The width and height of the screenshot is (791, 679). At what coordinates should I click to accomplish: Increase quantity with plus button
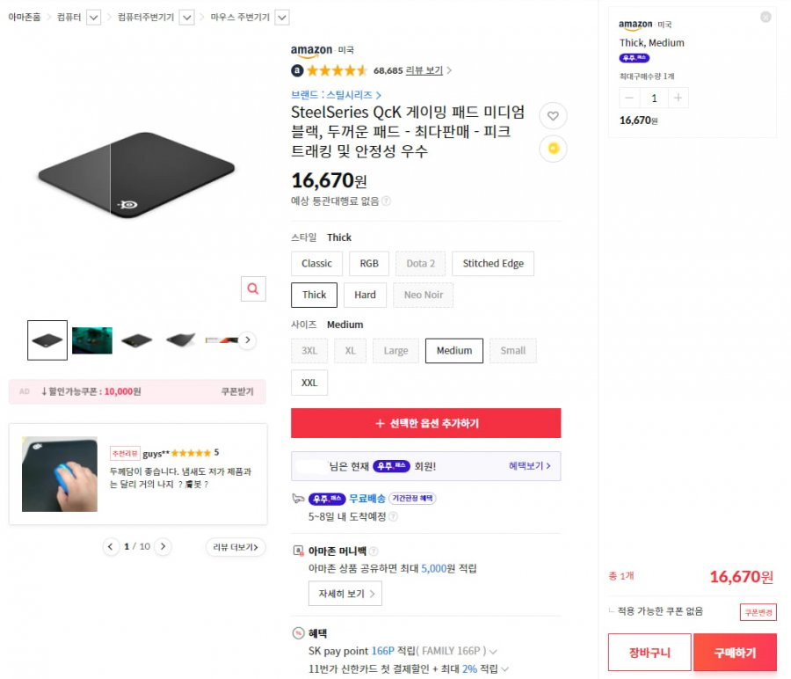click(x=678, y=98)
